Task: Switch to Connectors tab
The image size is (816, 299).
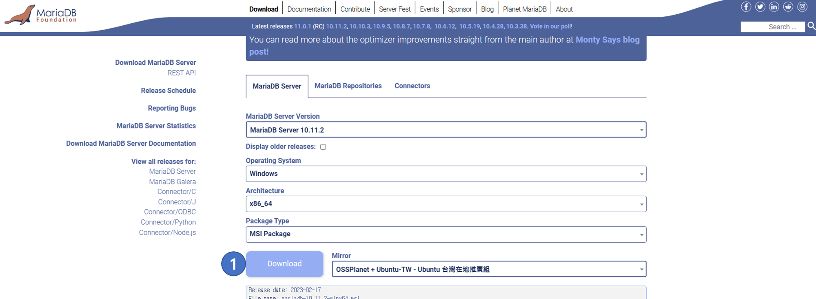Action: coord(412,86)
